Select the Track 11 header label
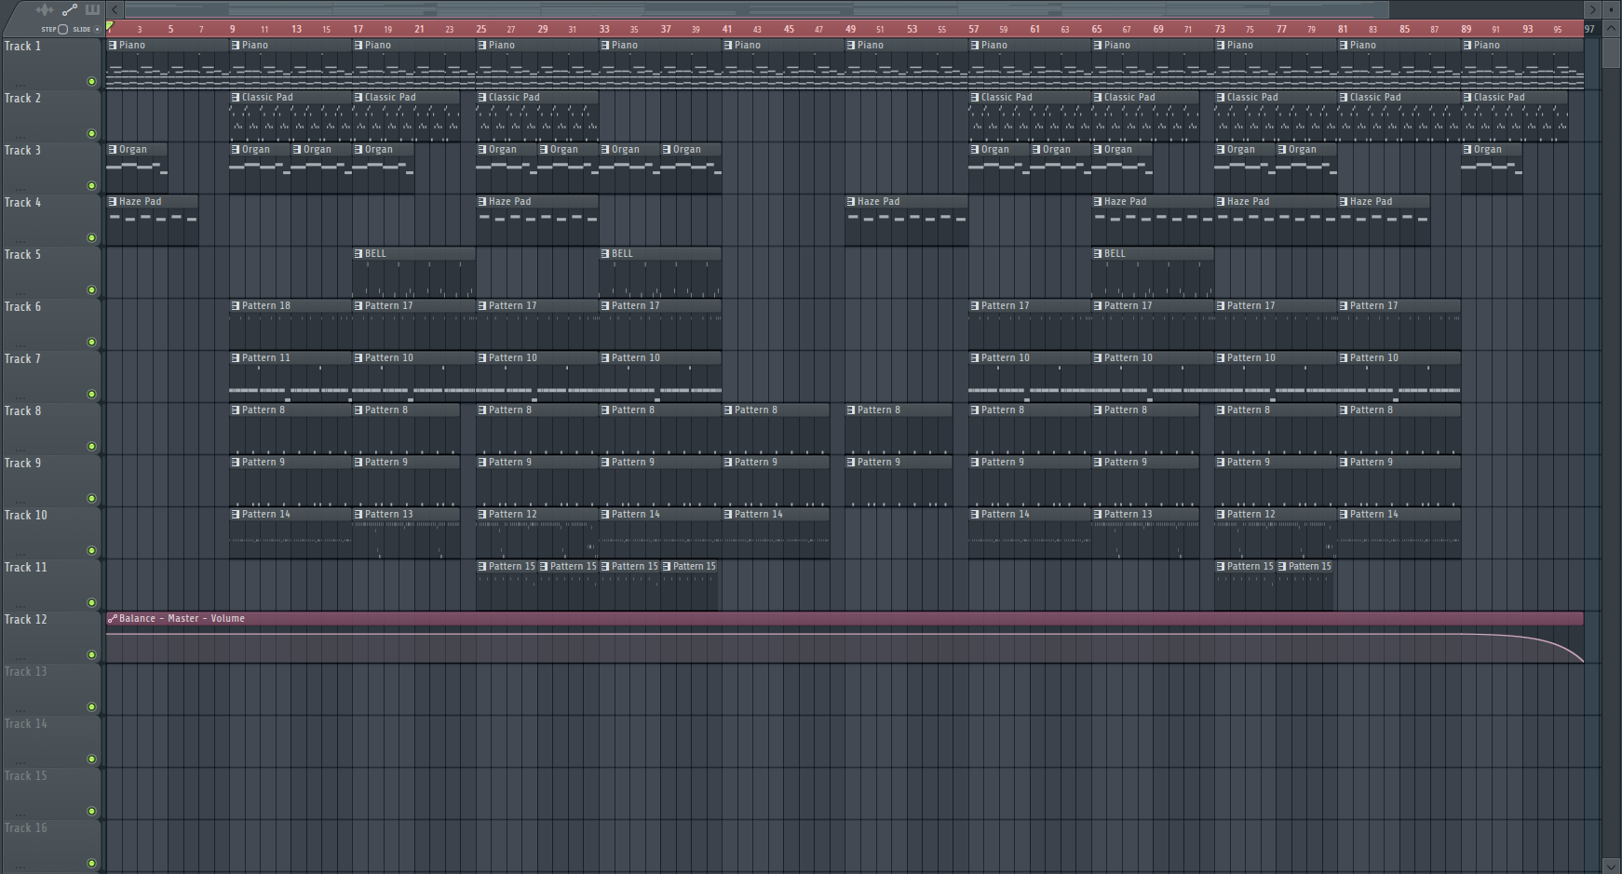Screen dimensions: 1622x874 (x=25, y=567)
